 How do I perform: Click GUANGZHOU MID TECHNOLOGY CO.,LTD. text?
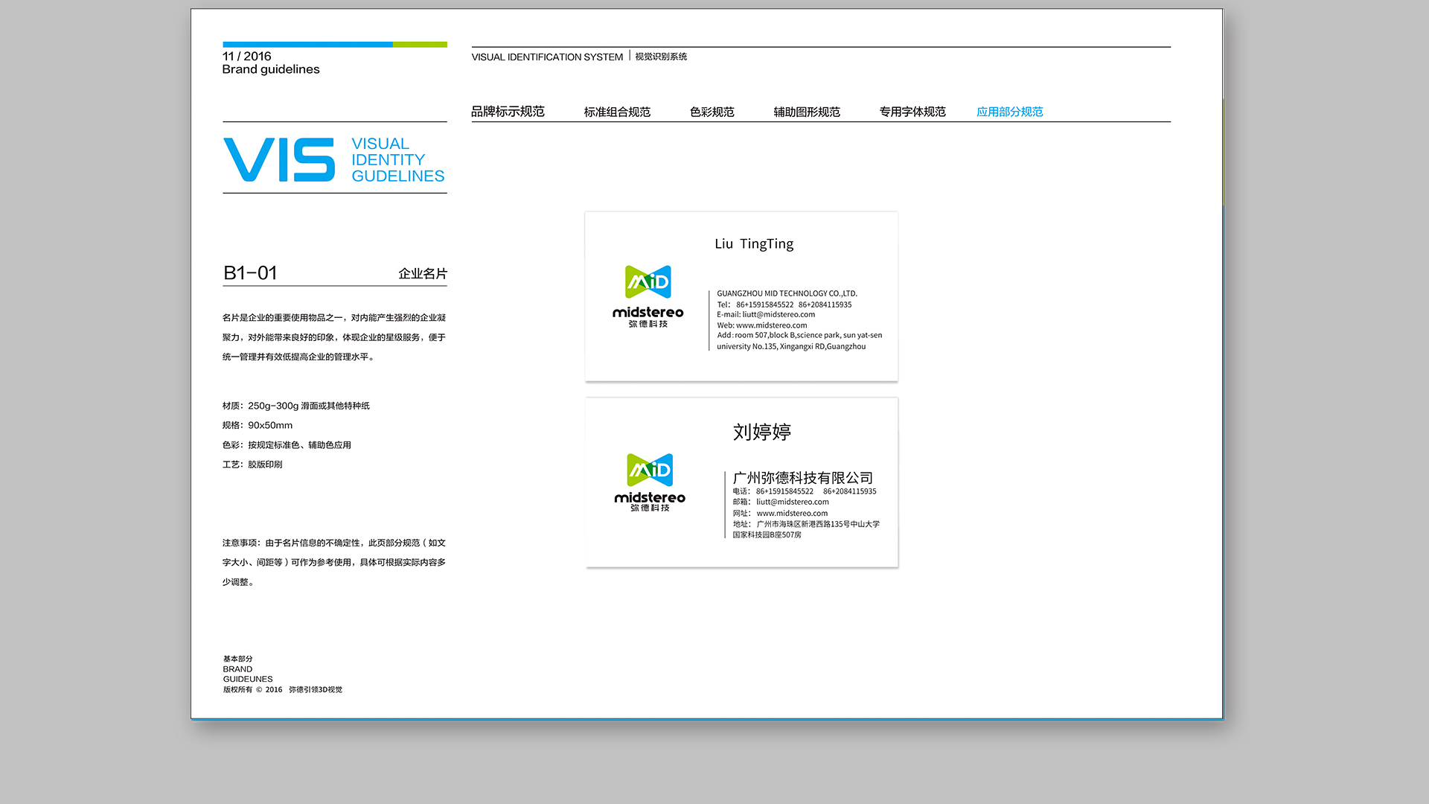[x=787, y=293]
